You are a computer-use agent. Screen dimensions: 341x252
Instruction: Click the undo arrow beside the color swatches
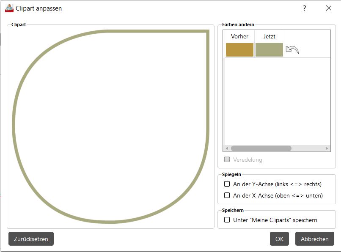pos(292,50)
